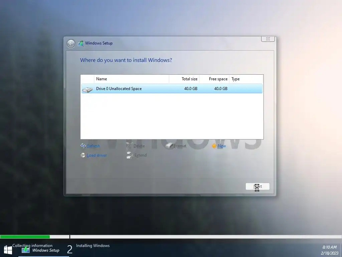Create a partition with the New link
The width and height of the screenshot is (342, 257).
[222, 146]
